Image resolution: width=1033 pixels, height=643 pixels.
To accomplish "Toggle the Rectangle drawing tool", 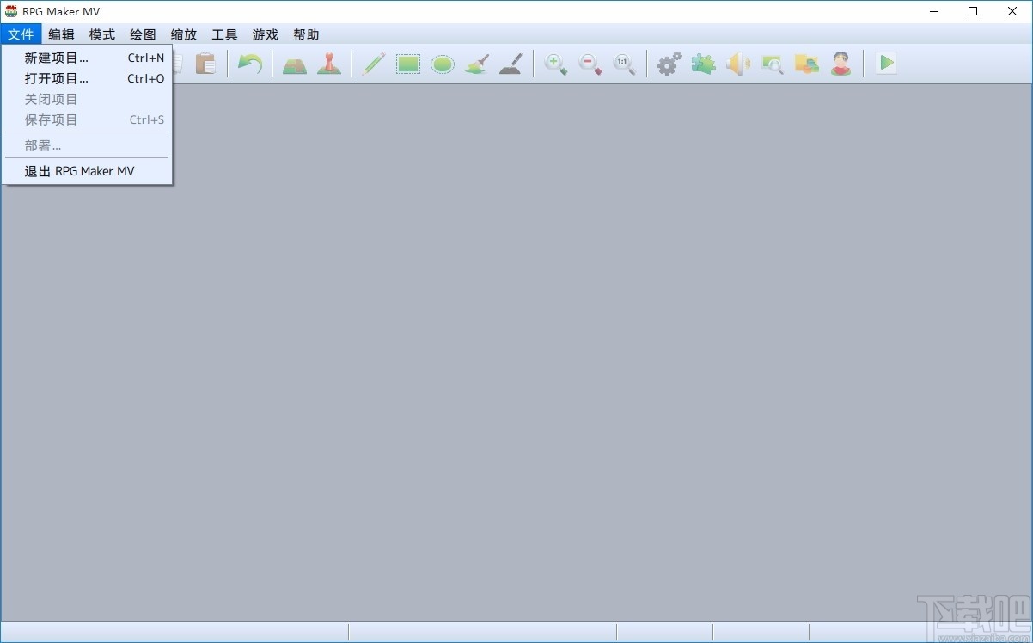I will (407, 63).
